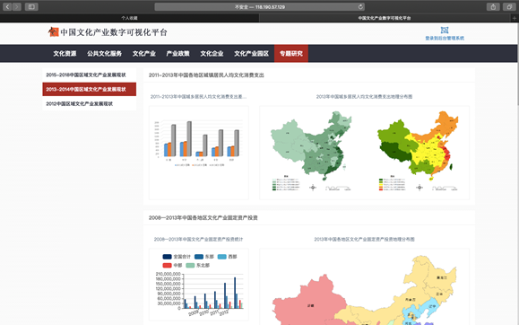The image size is (519, 325).
Task: Reload the page using the refresh icon
Action: point(360,6)
